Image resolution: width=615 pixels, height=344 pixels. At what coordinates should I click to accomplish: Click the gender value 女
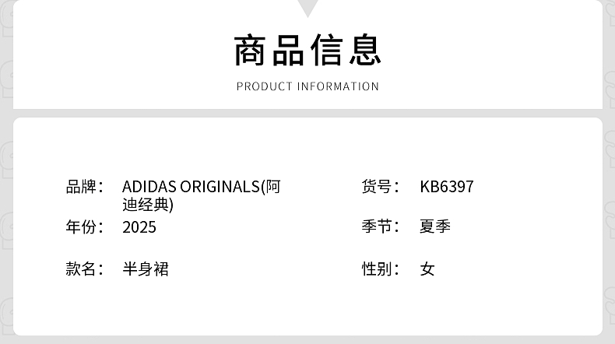pos(427,269)
